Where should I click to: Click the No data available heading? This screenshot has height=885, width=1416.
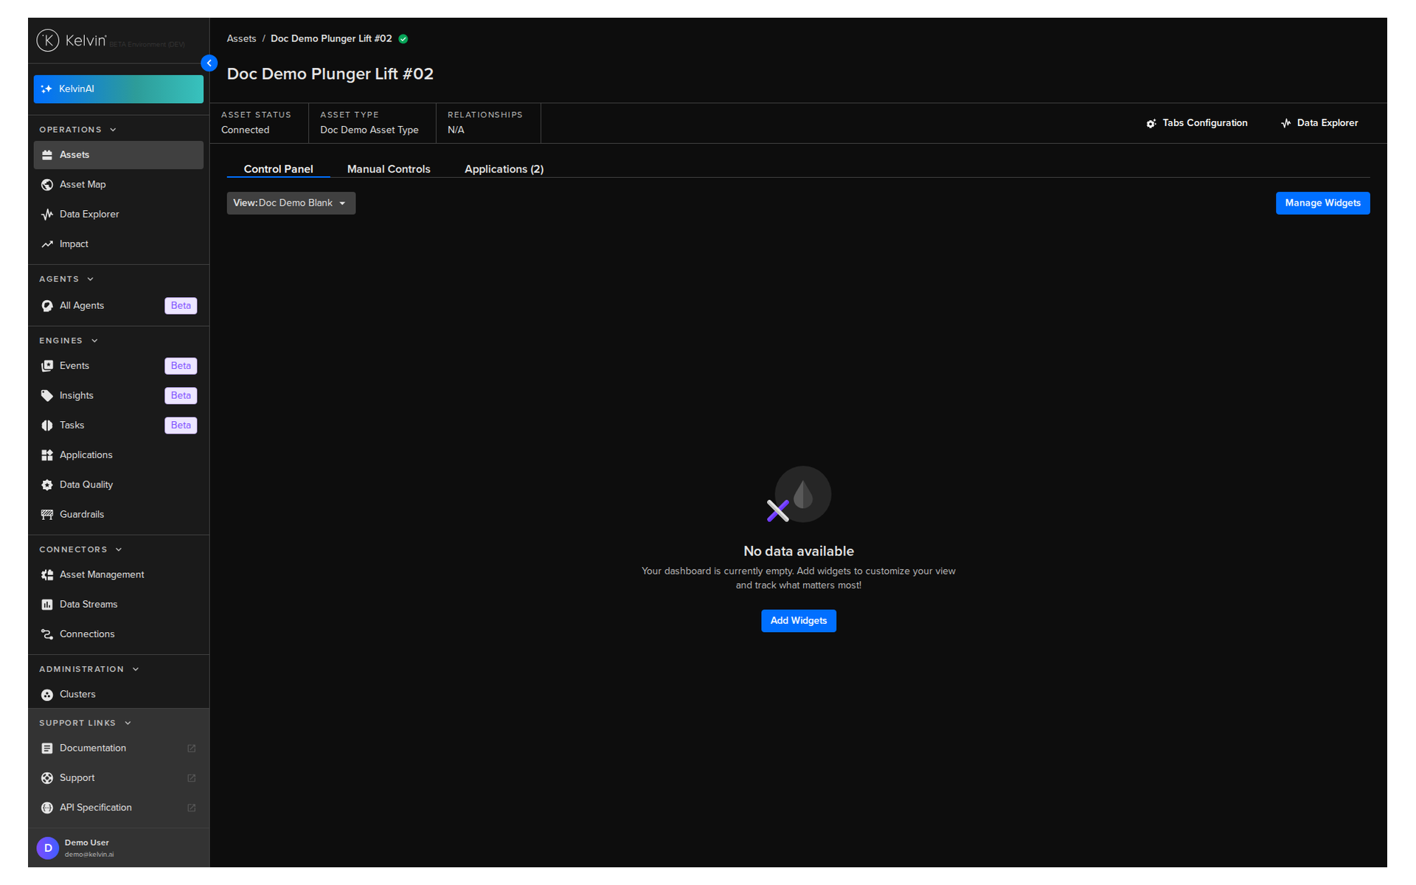(x=799, y=552)
